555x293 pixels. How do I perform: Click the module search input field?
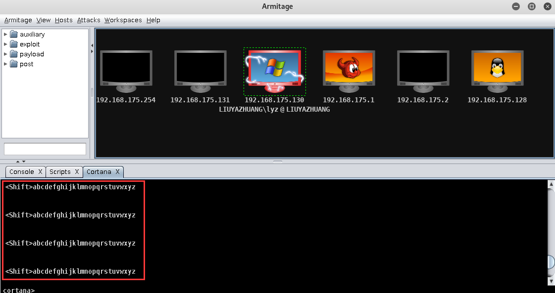45,149
